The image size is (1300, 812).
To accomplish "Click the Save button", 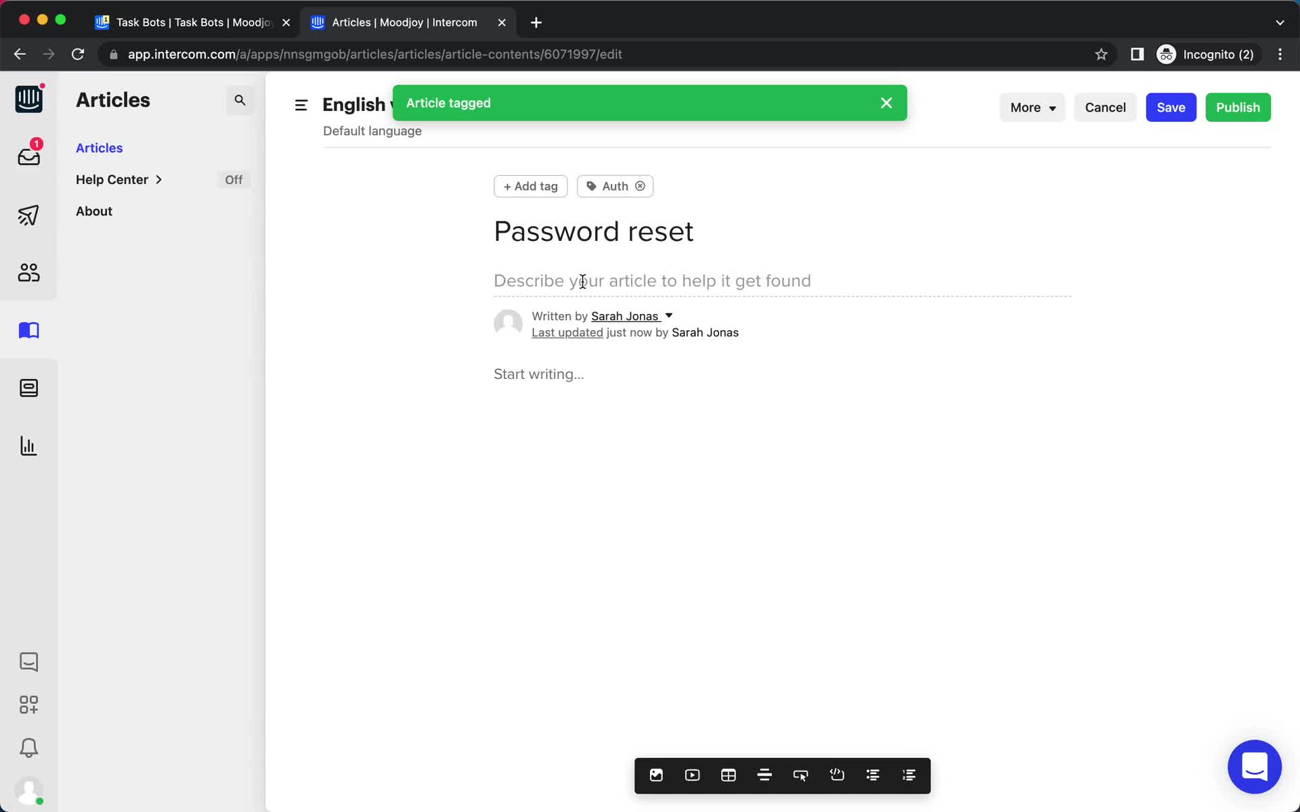I will pos(1171,107).
